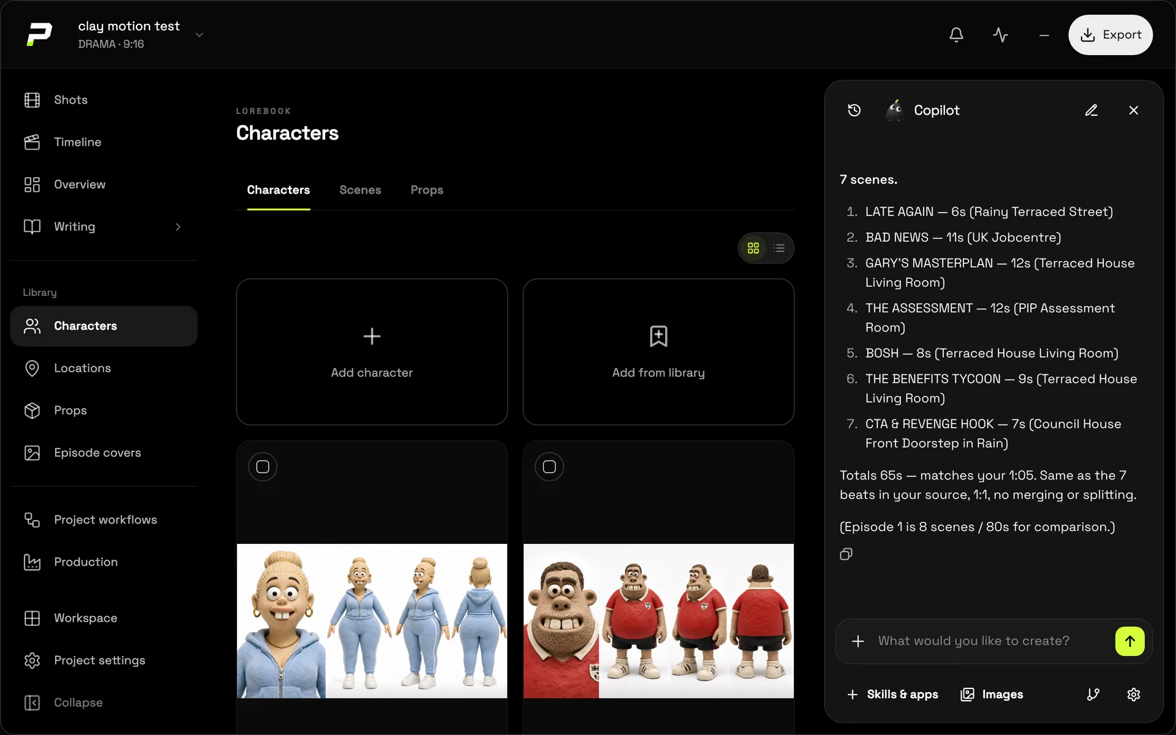Expand the Writing submenu
Image resolution: width=1176 pixels, height=735 pixels.
click(x=178, y=227)
